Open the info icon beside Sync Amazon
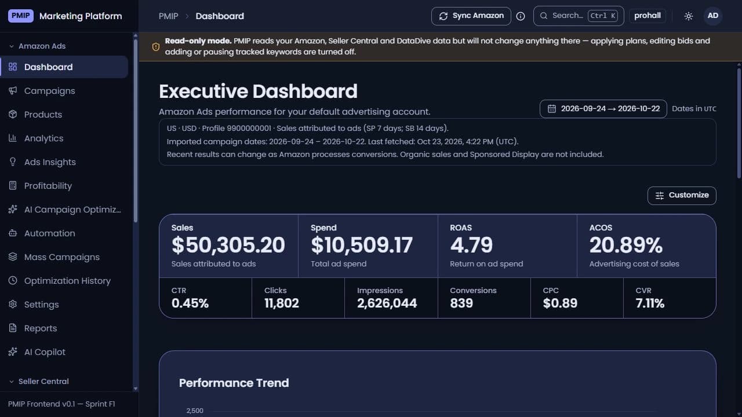The image size is (742, 417). click(x=521, y=16)
